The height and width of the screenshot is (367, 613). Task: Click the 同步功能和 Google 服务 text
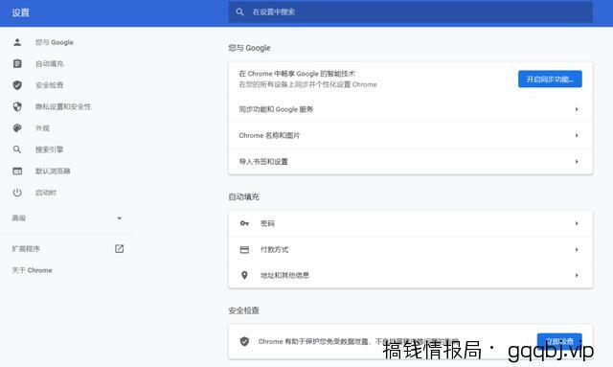[x=277, y=109]
